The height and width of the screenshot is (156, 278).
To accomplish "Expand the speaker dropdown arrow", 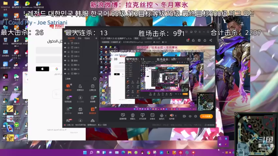I will click(x=176, y=116).
